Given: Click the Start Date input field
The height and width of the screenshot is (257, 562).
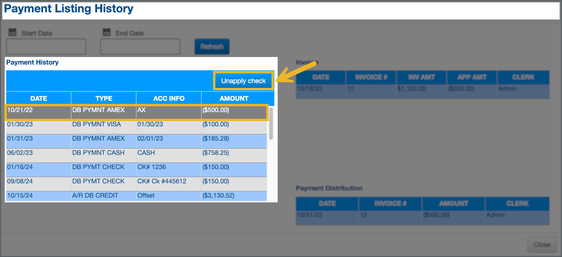Looking at the screenshot, I should click(46, 47).
